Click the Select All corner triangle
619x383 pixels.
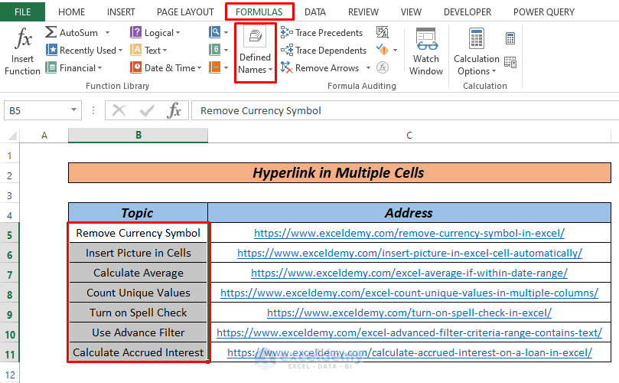coord(12,136)
